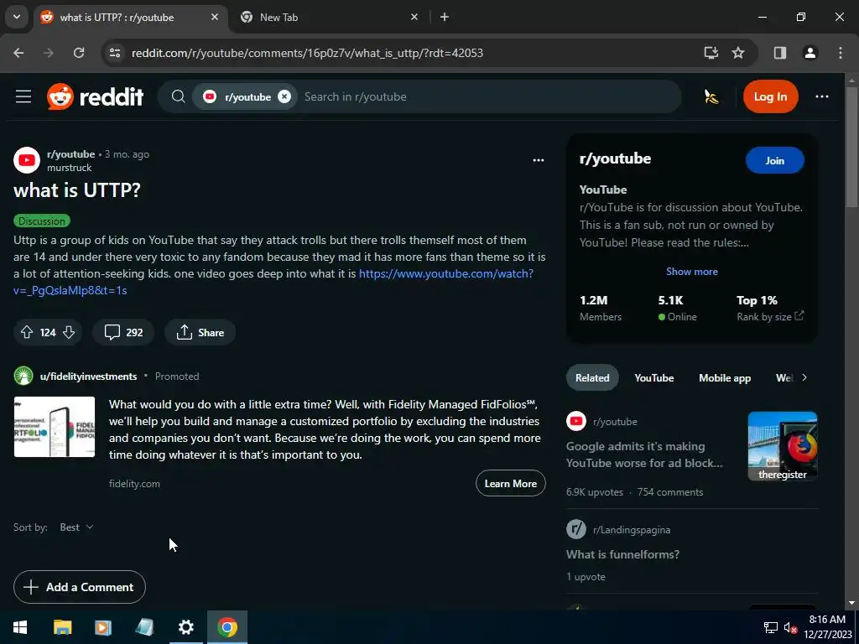The image size is (859, 644).
Task: Show more topic tabs with right chevron
Action: (x=804, y=377)
